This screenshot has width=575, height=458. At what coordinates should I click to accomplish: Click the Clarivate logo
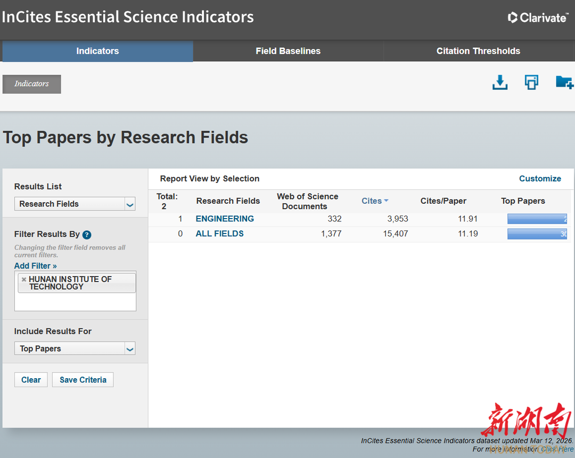click(538, 18)
